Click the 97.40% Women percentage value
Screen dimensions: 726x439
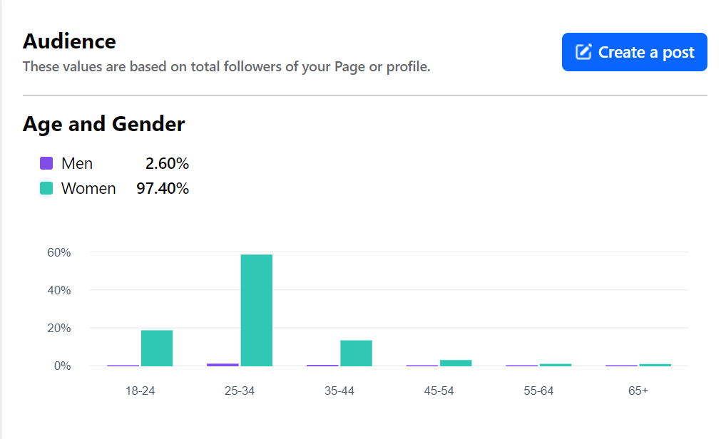[163, 189]
